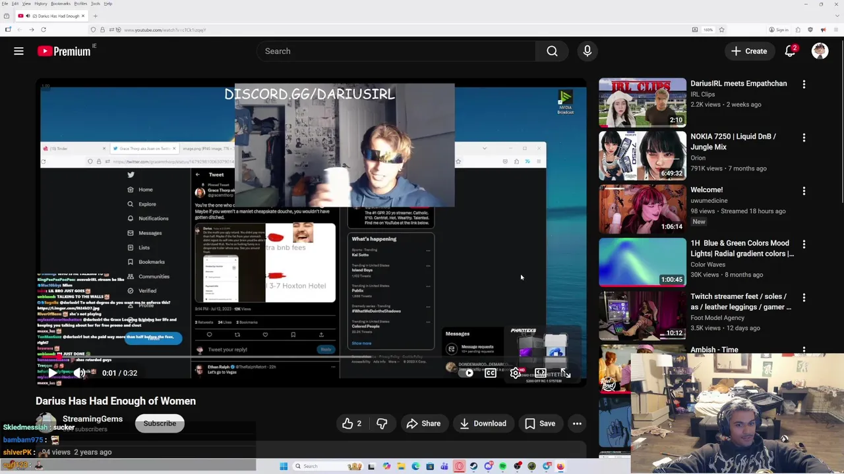Open options for 'Twitch streamer feet' video
The height and width of the screenshot is (474, 844).
[804, 298]
